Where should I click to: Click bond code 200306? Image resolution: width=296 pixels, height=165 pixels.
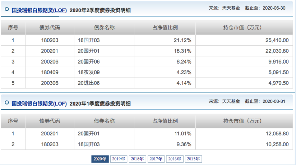pyautogui.click(x=50, y=83)
